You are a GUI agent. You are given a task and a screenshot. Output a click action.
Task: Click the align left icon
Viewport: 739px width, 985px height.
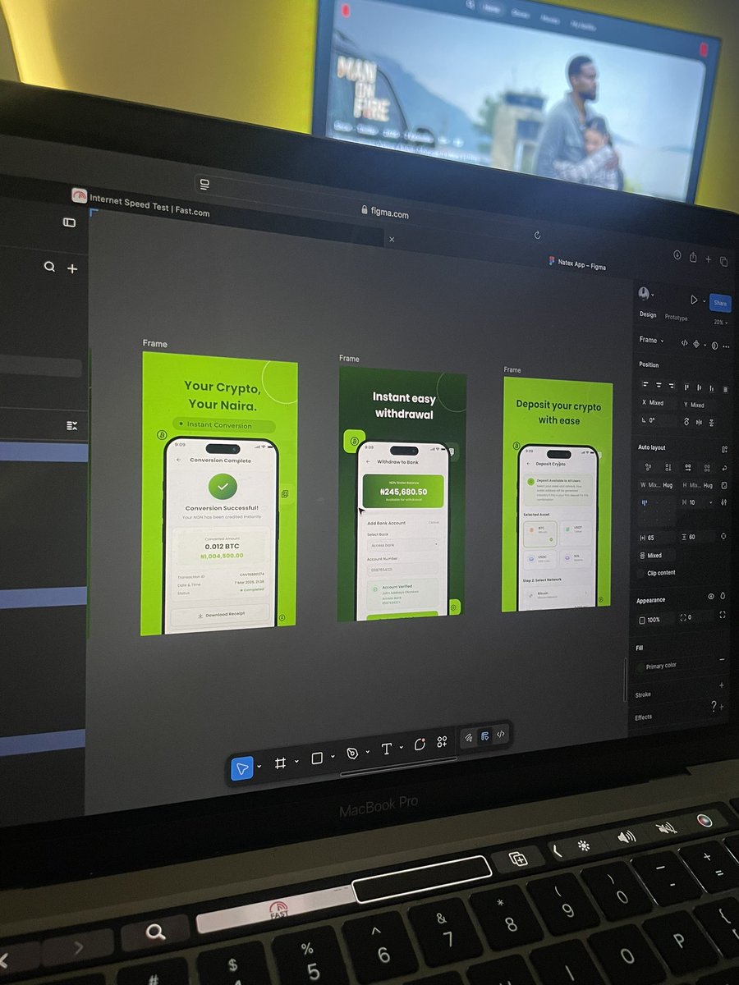[646, 384]
